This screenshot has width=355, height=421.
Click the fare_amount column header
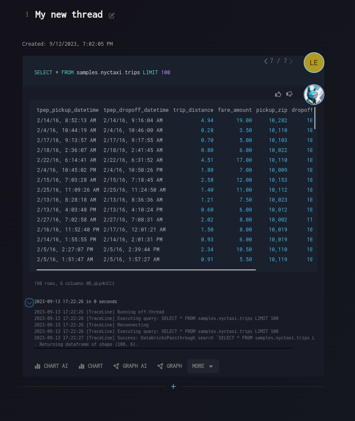[x=235, y=110]
